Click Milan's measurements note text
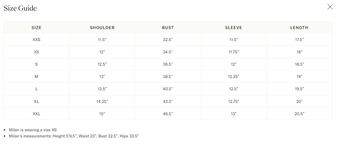 pos(74,136)
